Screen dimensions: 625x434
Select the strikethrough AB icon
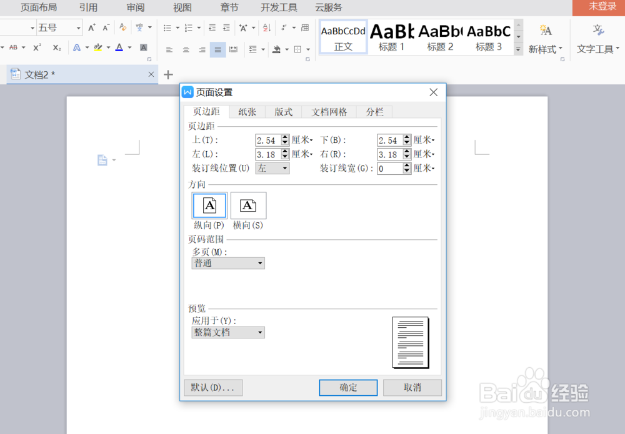(x=14, y=46)
